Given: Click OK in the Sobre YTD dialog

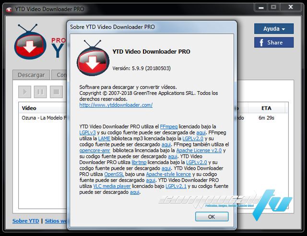Looking at the screenshot, I should 212,217.
